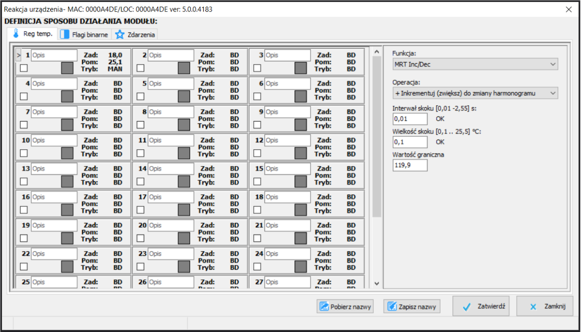Enable the checkbox for regulator 8
This screenshot has width=581, height=332.
click(x=140, y=125)
